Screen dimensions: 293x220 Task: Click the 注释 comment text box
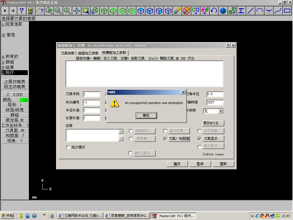[x=93, y=135]
